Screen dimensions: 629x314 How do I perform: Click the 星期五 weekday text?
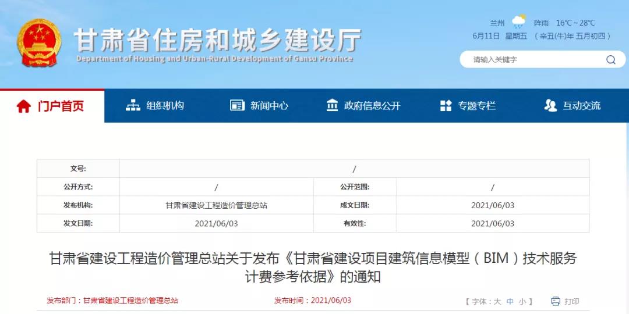coord(516,36)
